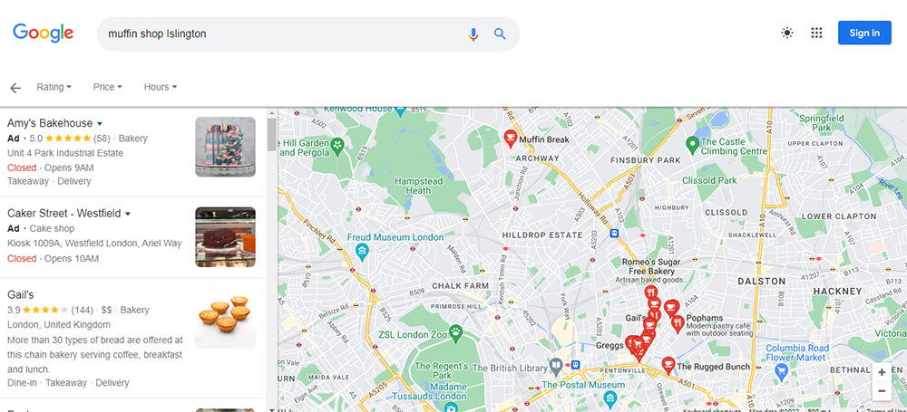Click Clissold Park map label
The image size is (907, 412).
click(710, 180)
